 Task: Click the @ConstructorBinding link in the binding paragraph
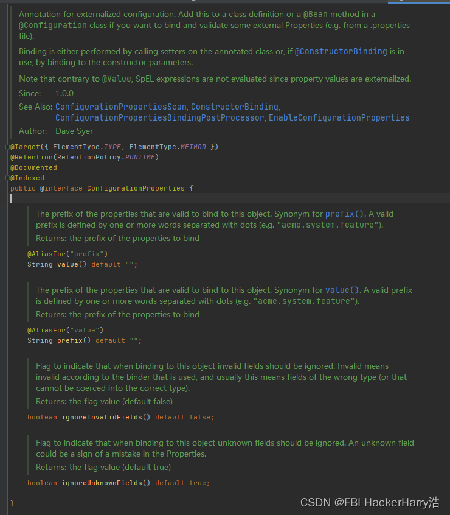pos(341,52)
